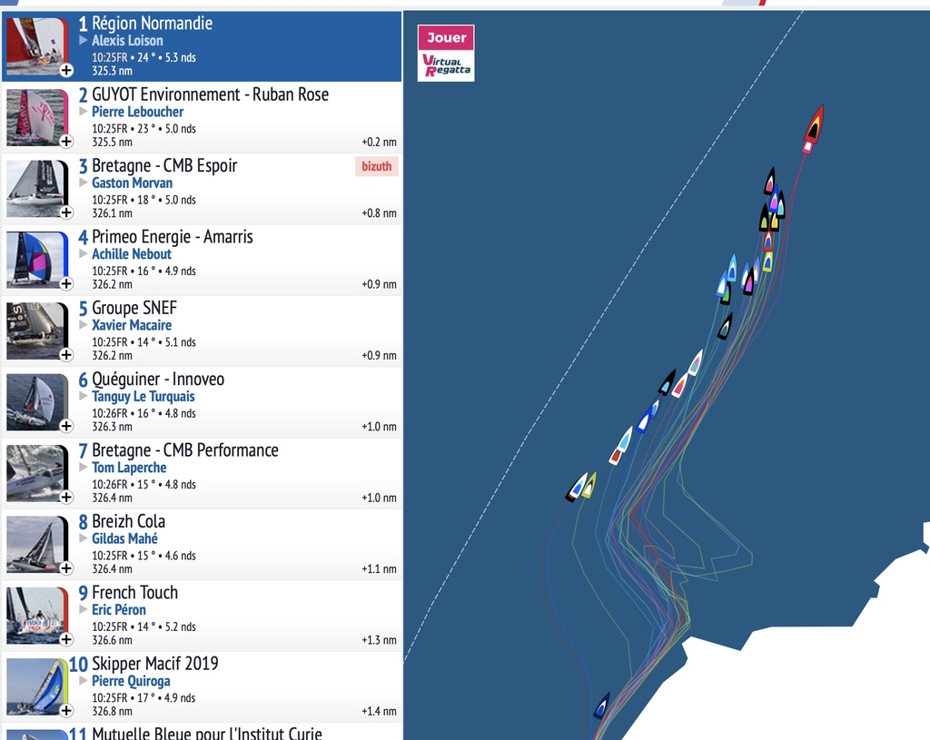Screen dimensions: 930x740
Task: Click plus icon on Primeo Energie photo
Action: tap(66, 283)
